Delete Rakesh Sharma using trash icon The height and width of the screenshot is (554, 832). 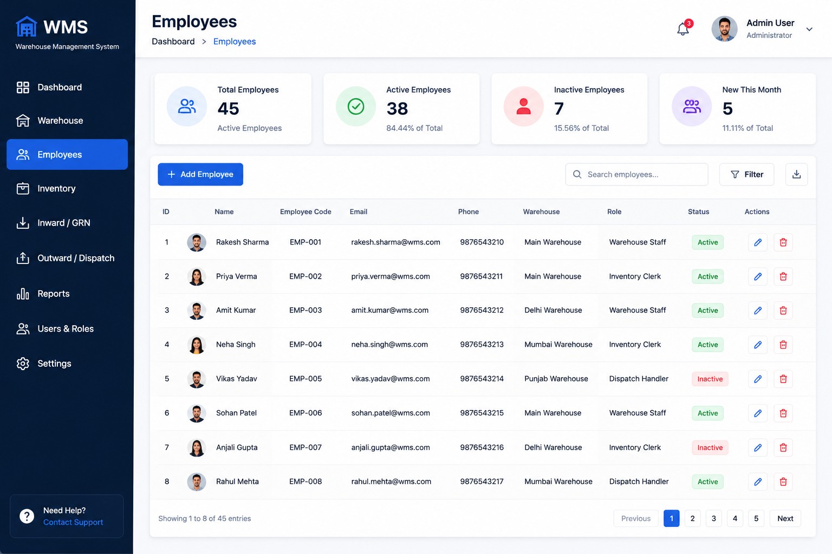click(783, 242)
